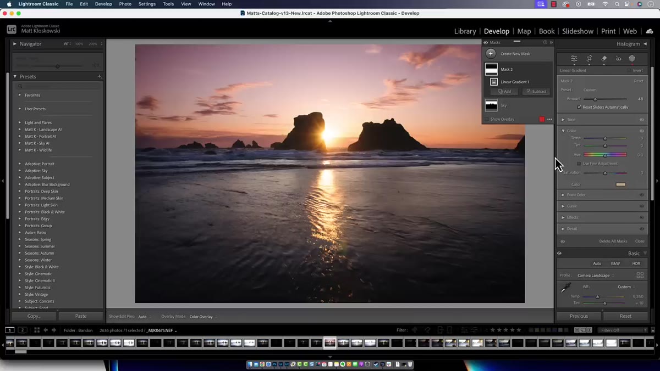
Task: Open Show Edit Pins Auto dropdown
Action: [143, 317]
